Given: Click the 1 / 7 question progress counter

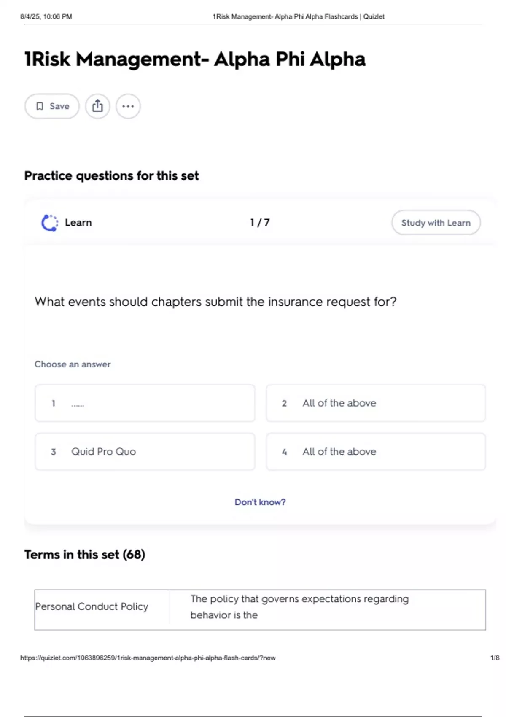Looking at the screenshot, I should pyautogui.click(x=260, y=223).
